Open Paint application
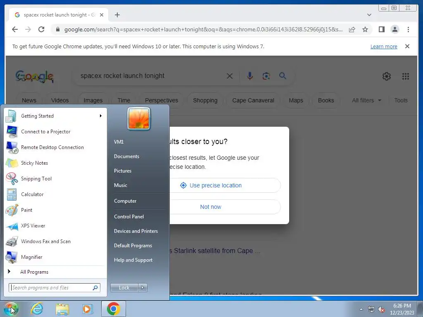Image resolution: width=423 pixels, height=317 pixels. point(55,210)
